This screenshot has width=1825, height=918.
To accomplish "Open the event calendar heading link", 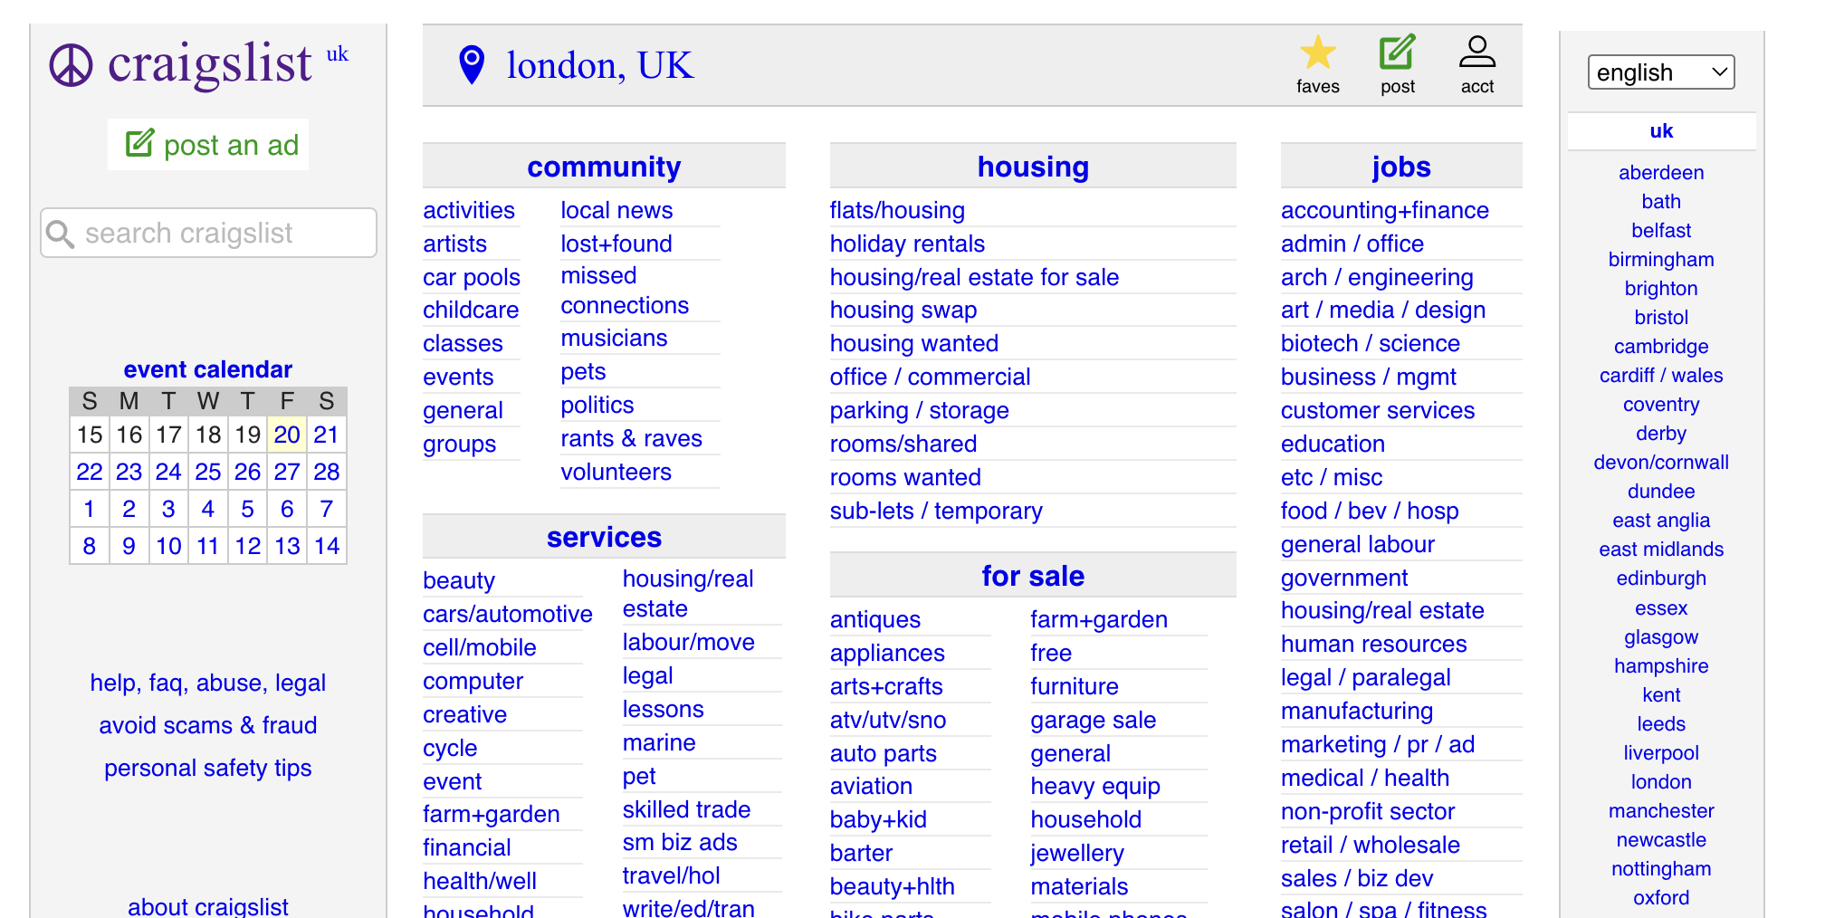I will [208, 369].
